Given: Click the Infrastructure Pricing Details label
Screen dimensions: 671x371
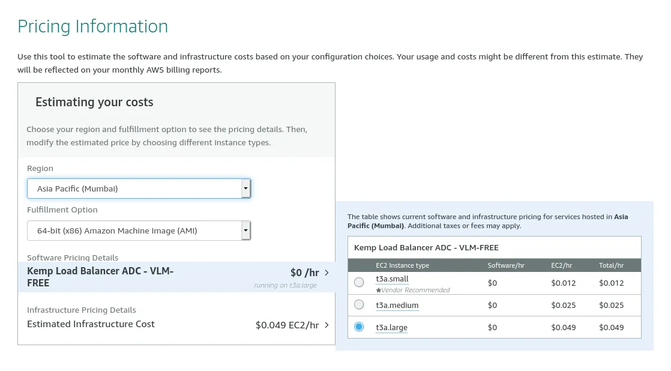Looking at the screenshot, I should (81, 310).
